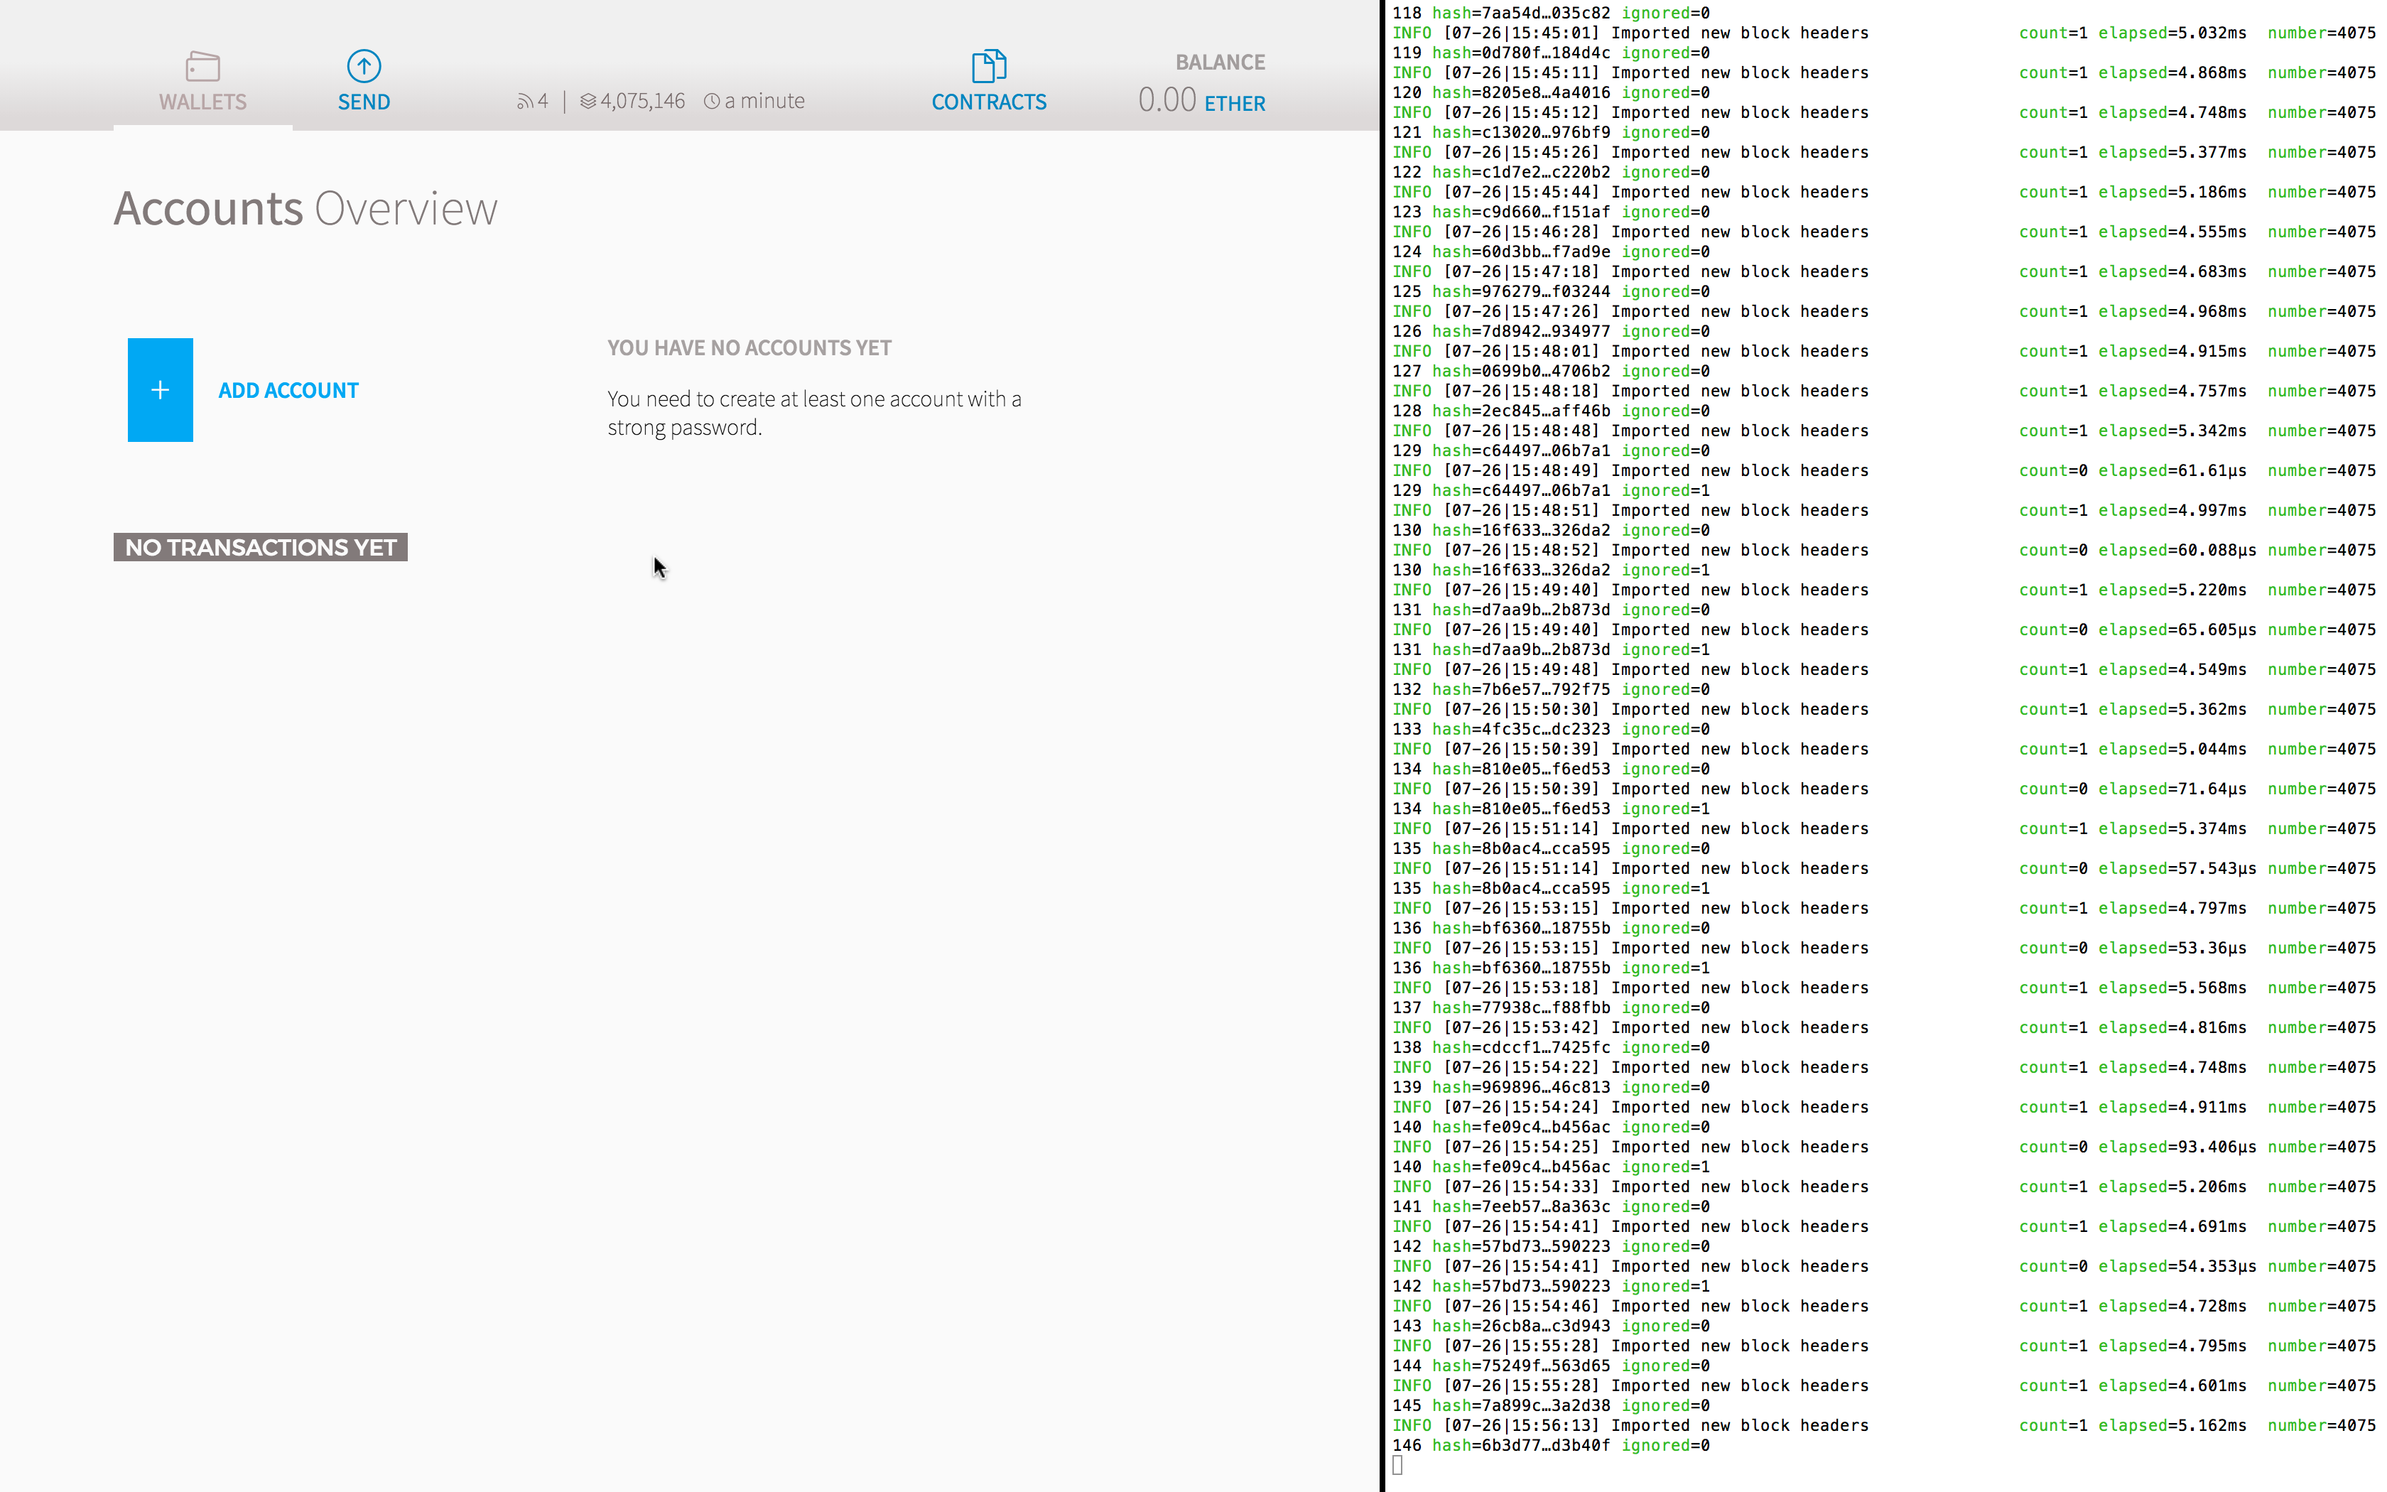Click the ADD ACCOUNT link text

point(288,391)
